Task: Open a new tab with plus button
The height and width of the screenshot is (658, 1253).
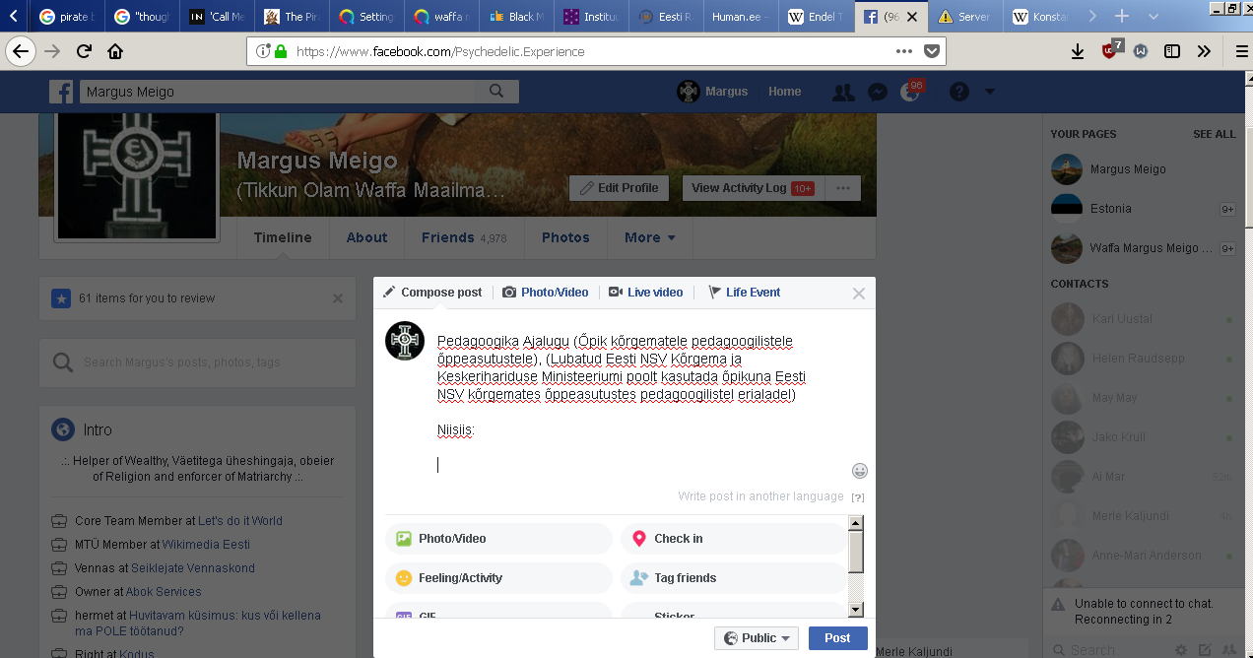Action: (1122, 16)
